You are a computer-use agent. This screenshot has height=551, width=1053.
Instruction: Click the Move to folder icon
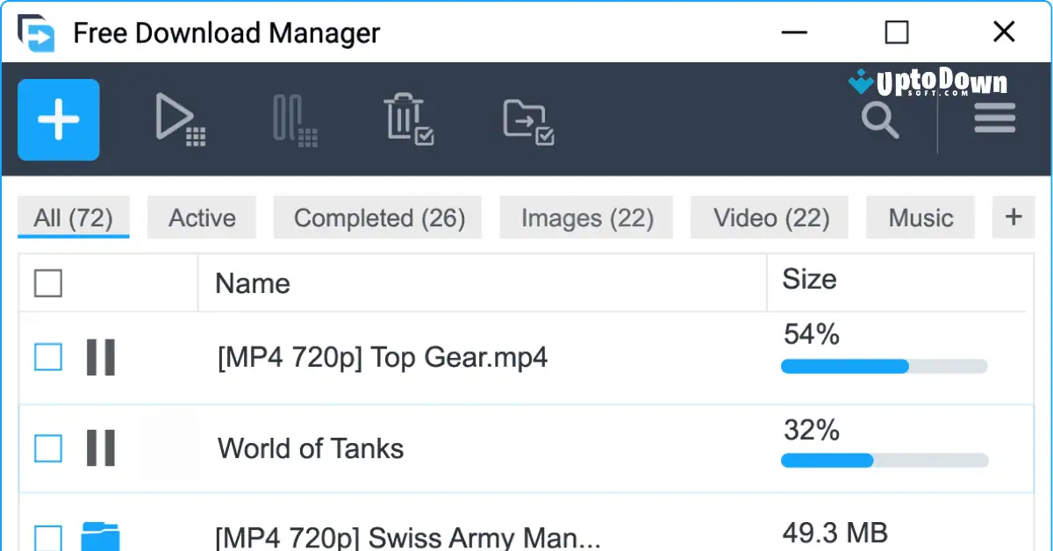point(529,119)
